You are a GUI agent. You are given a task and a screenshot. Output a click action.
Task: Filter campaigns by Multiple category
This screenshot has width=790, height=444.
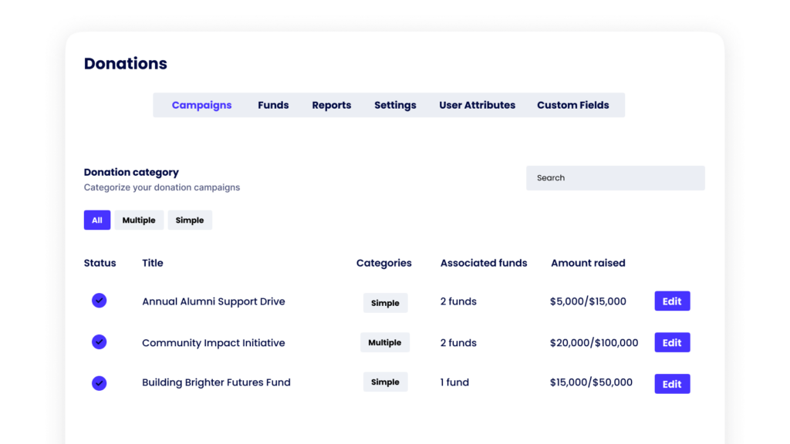pyautogui.click(x=139, y=220)
